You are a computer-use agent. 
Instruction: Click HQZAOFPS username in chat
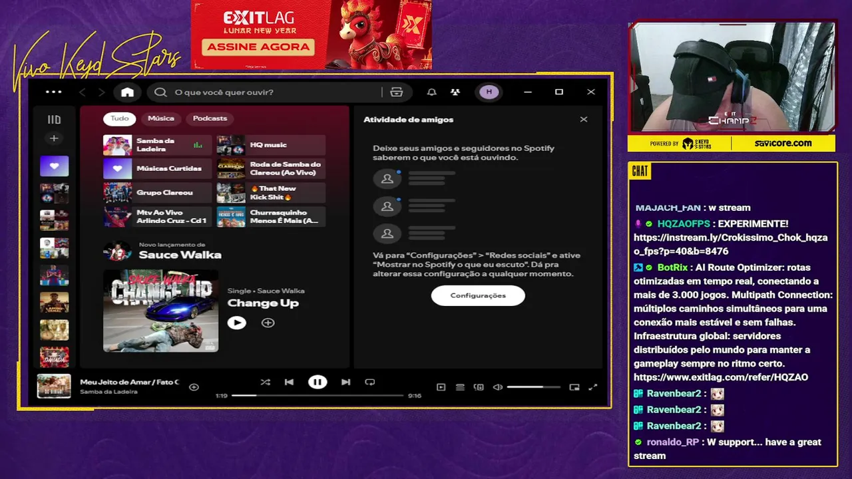pos(684,224)
